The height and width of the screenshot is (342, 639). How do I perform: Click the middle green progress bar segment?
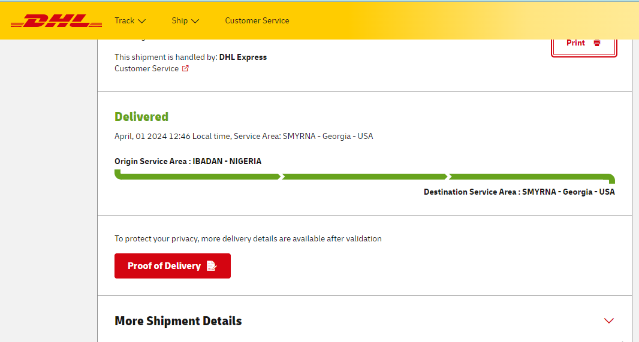click(x=364, y=177)
